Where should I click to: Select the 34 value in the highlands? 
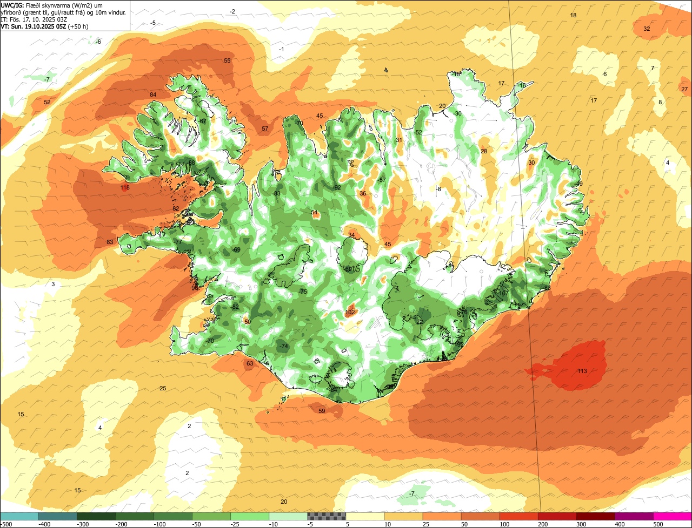point(351,235)
